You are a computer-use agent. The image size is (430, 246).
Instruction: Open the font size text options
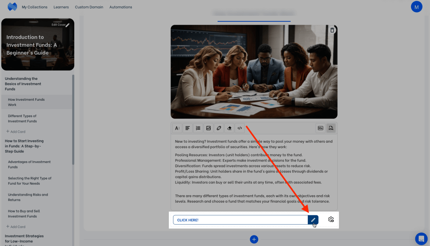coord(177,128)
